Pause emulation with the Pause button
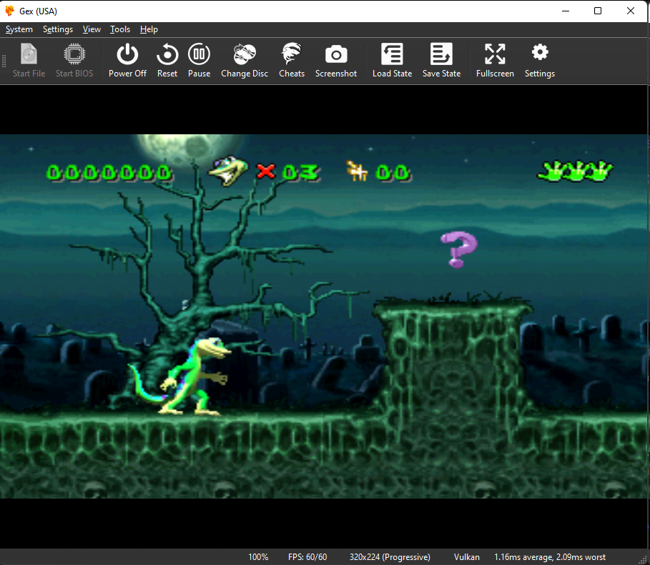The height and width of the screenshot is (565, 650). pyautogui.click(x=199, y=61)
